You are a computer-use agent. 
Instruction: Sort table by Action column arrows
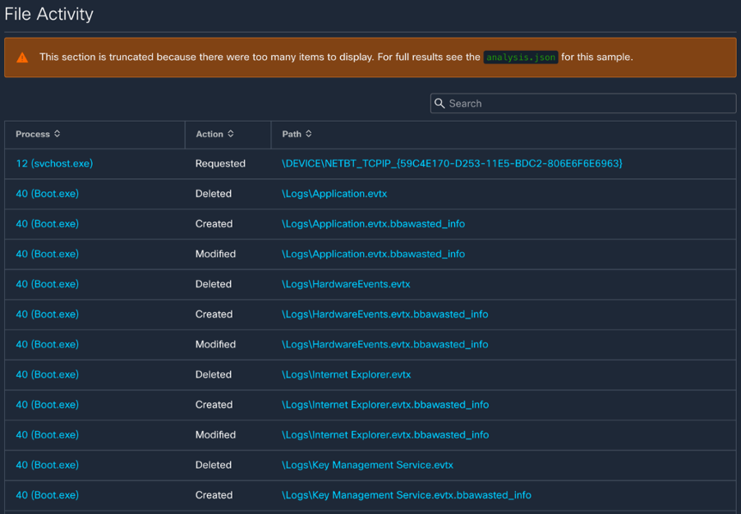coord(231,134)
